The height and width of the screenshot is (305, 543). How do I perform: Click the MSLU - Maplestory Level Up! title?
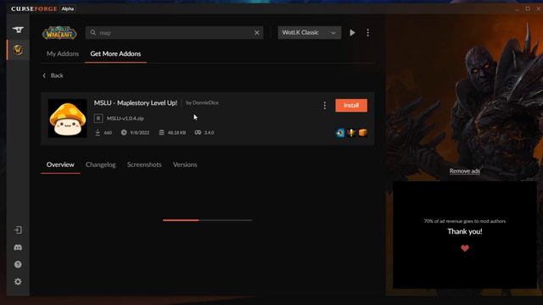pyautogui.click(x=136, y=103)
